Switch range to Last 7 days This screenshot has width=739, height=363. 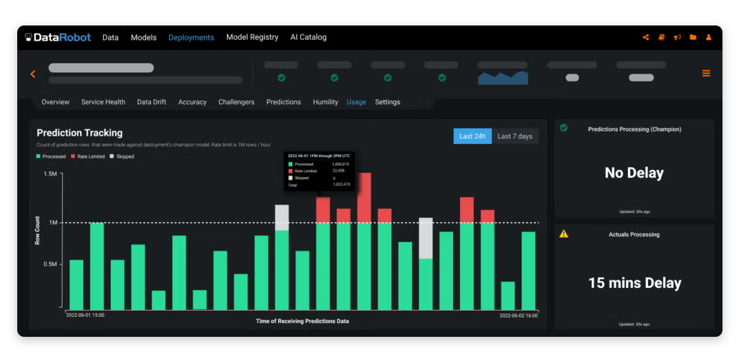point(515,136)
